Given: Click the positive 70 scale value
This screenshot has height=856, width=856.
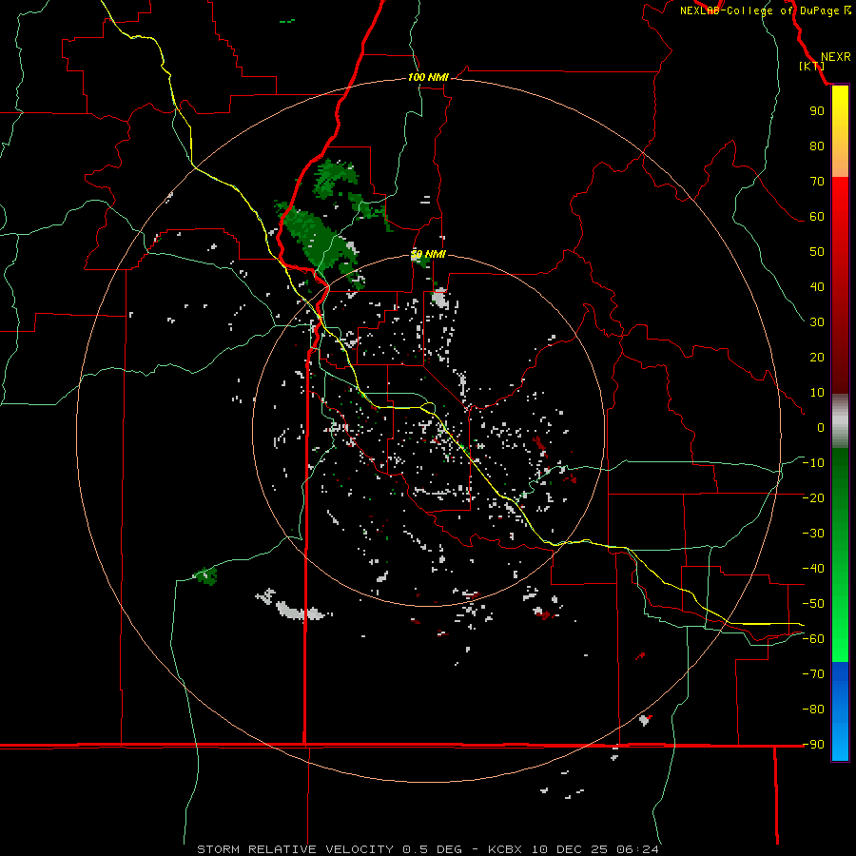Looking at the screenshot, I should tap(817, 182).
